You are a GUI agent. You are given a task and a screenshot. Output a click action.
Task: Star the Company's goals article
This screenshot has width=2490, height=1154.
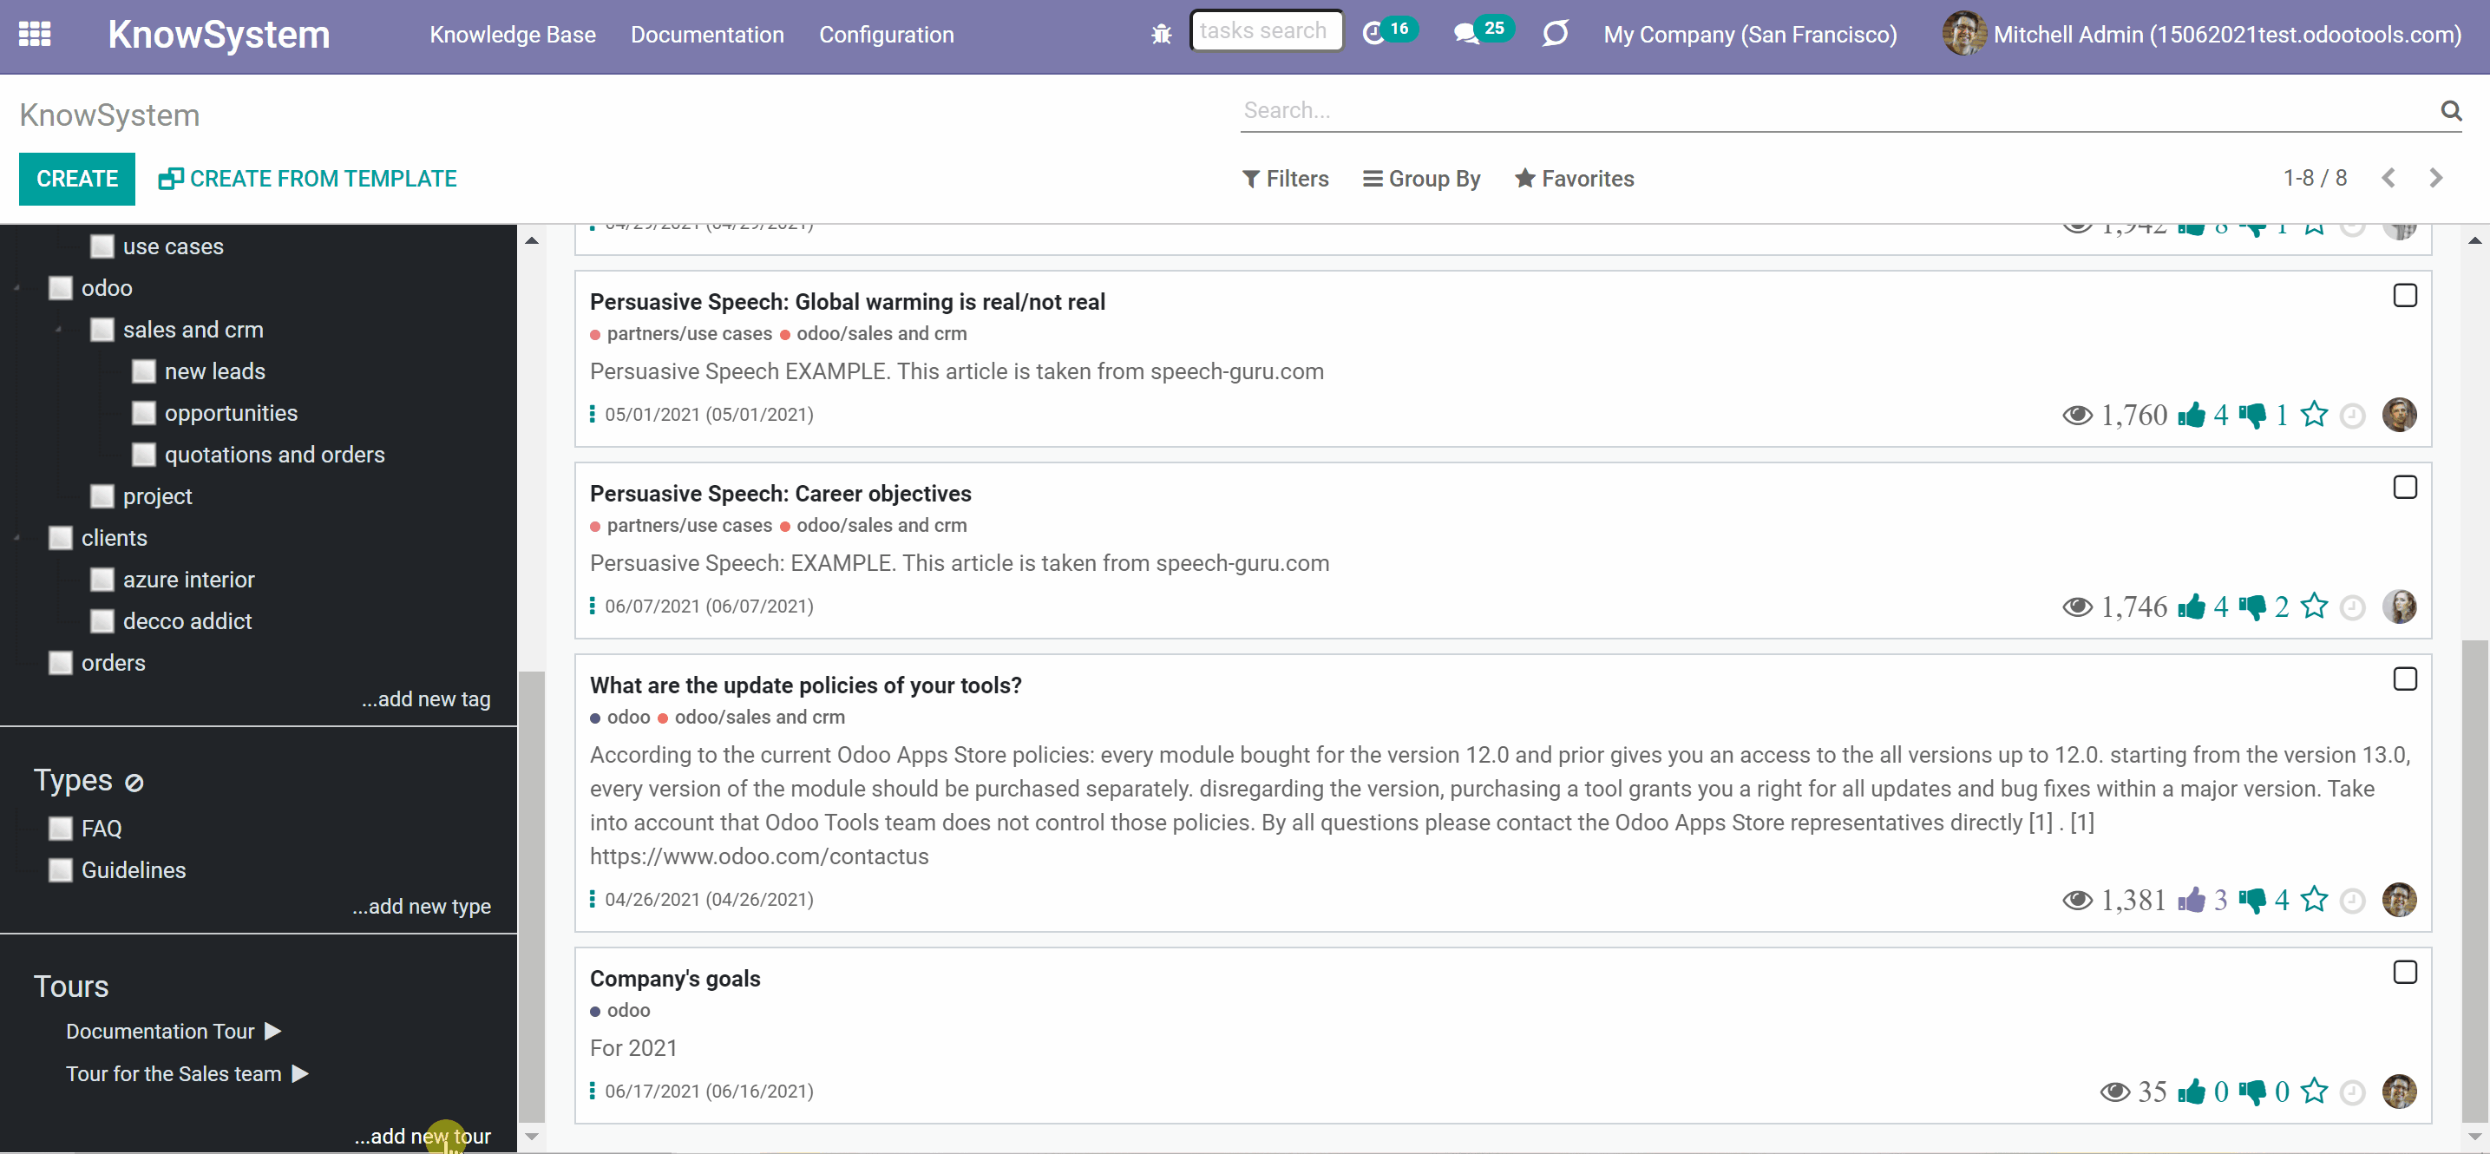click(x=2314, y=1092)
